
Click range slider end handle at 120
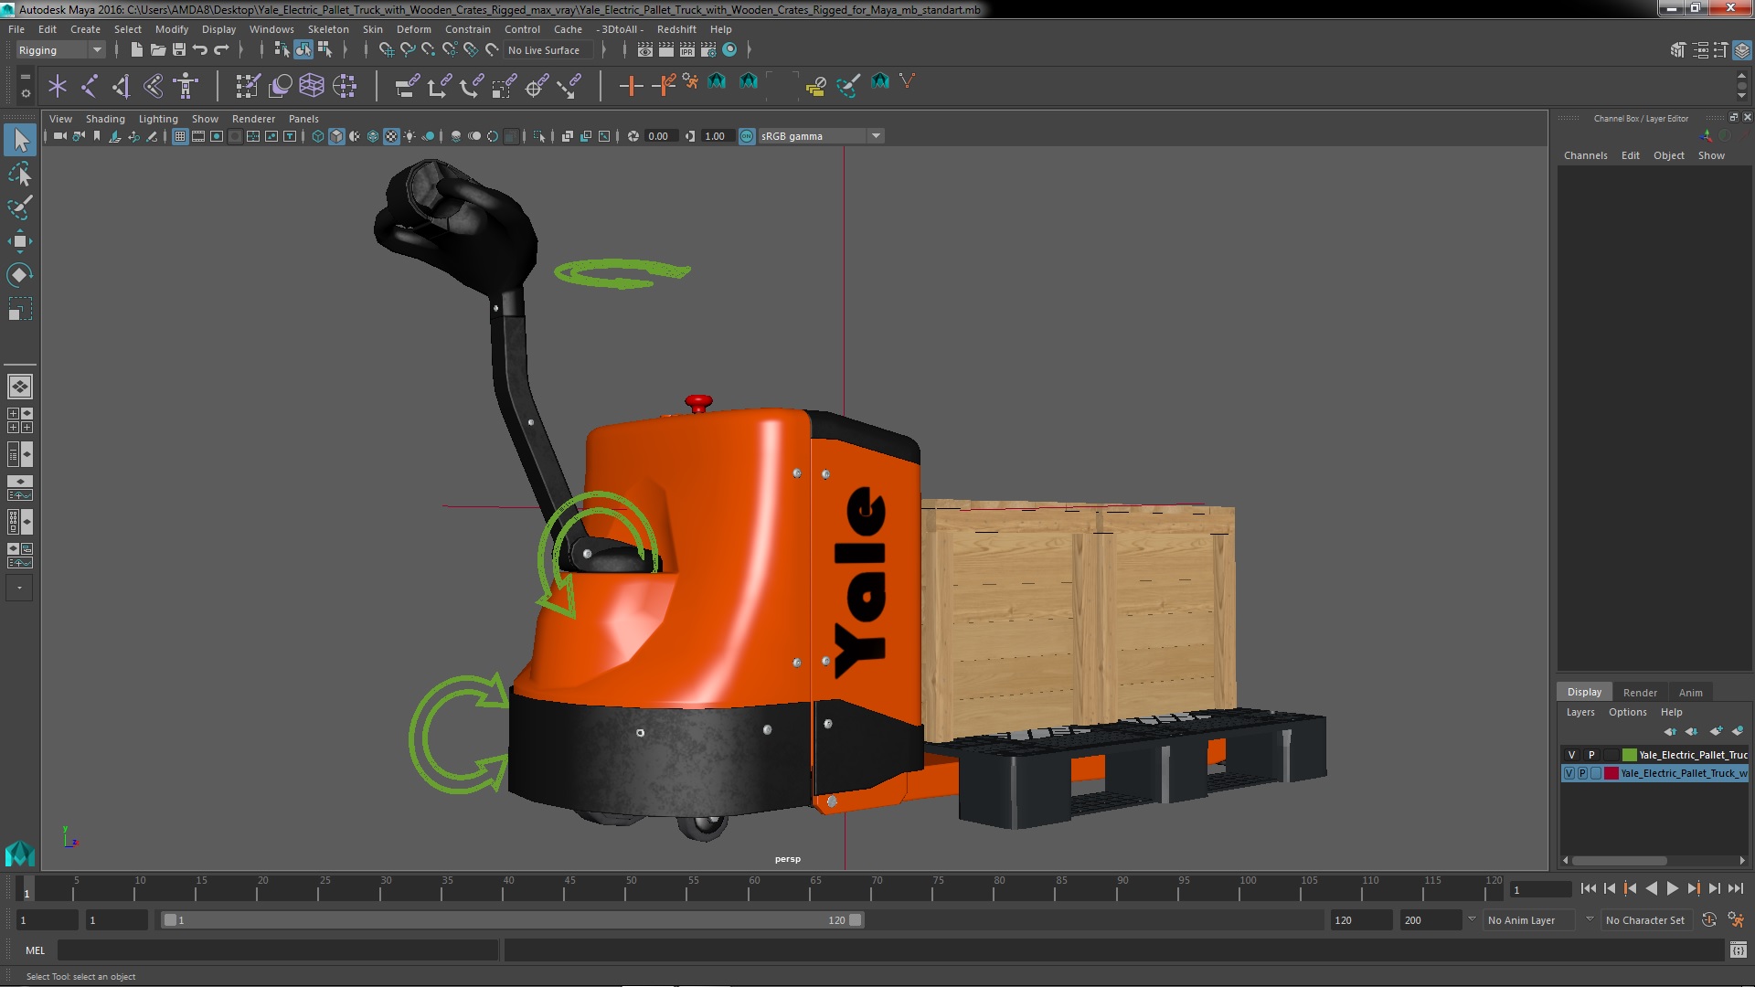(x=855, y=920)
